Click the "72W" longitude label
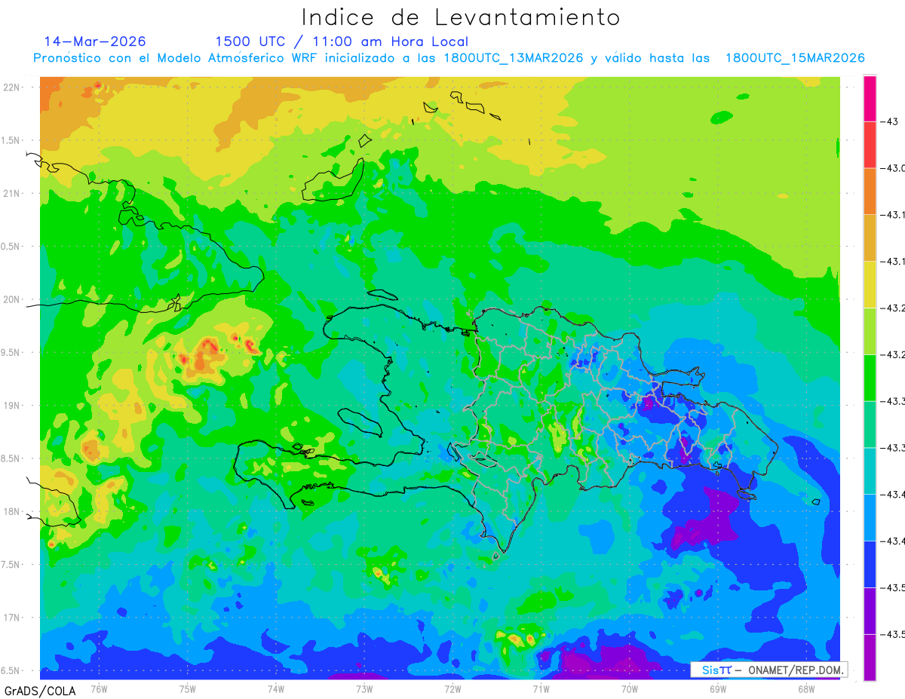 tap(452, 688)
